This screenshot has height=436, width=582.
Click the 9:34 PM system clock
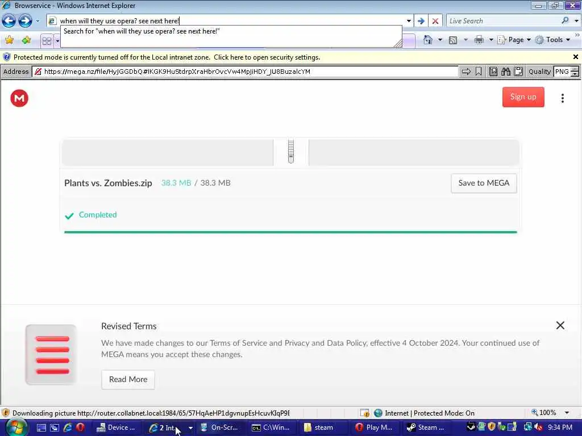[x=560, y=427]
